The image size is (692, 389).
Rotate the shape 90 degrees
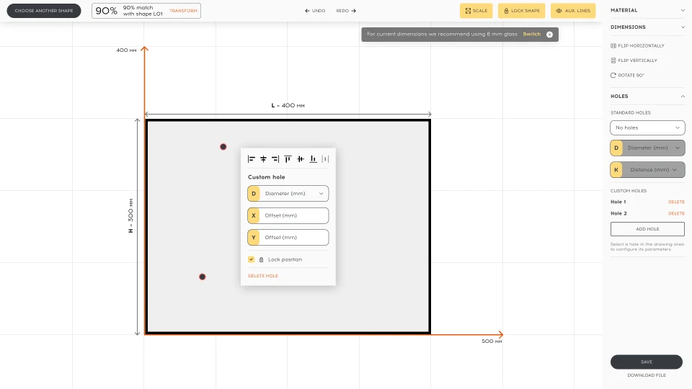pyautogui.click(x=628, y=76)
